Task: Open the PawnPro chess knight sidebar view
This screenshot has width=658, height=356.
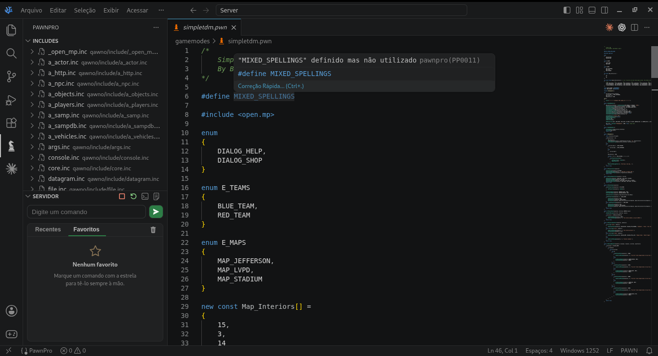Action: pyautogui.click(x=11, y=146)
